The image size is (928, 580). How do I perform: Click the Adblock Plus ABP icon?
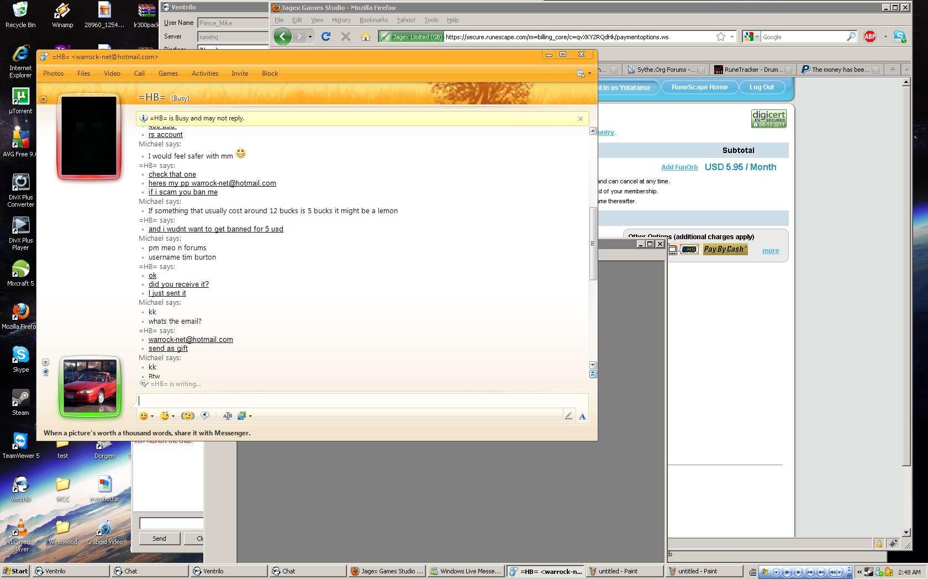tap(870, 36)
